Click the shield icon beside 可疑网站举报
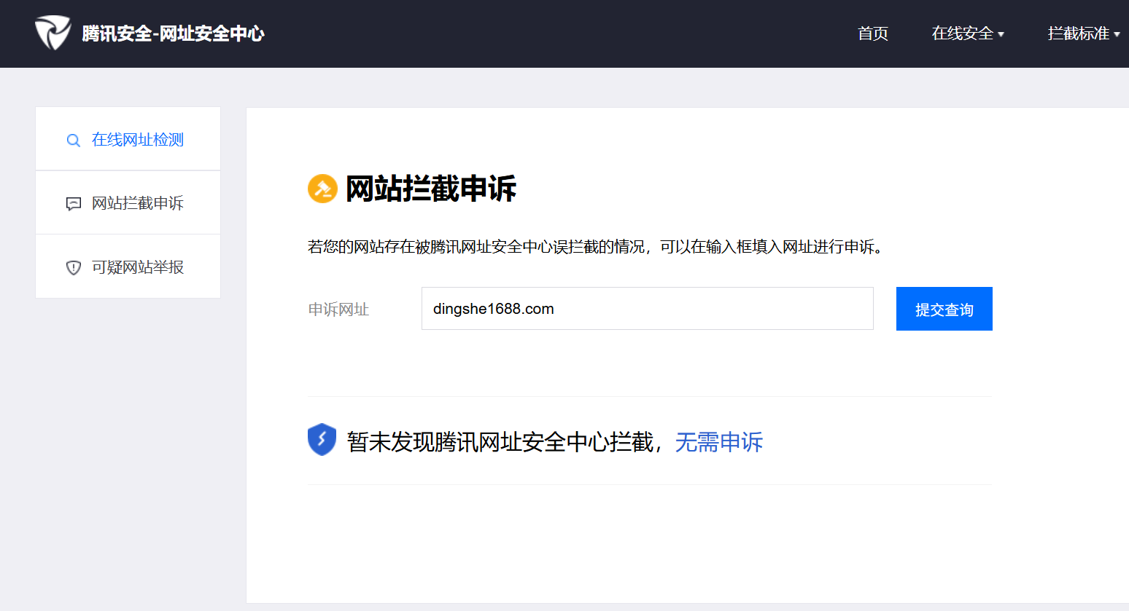Image resolution: width=1129 pixels, height=611 pixels. point(73,267)
